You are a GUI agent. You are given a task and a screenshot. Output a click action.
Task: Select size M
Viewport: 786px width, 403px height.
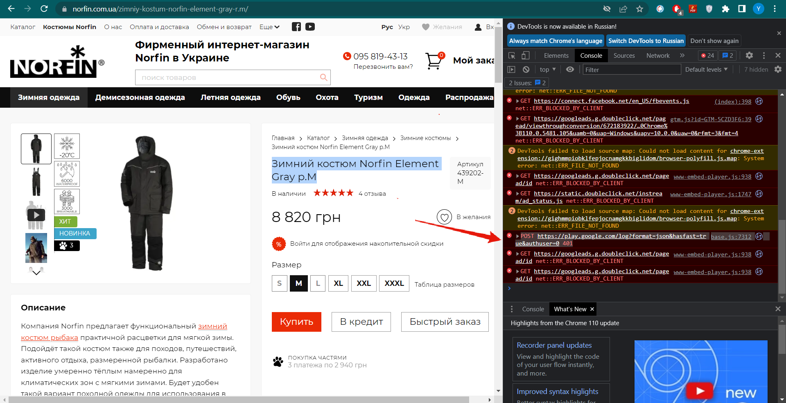[x=299, y=283]
